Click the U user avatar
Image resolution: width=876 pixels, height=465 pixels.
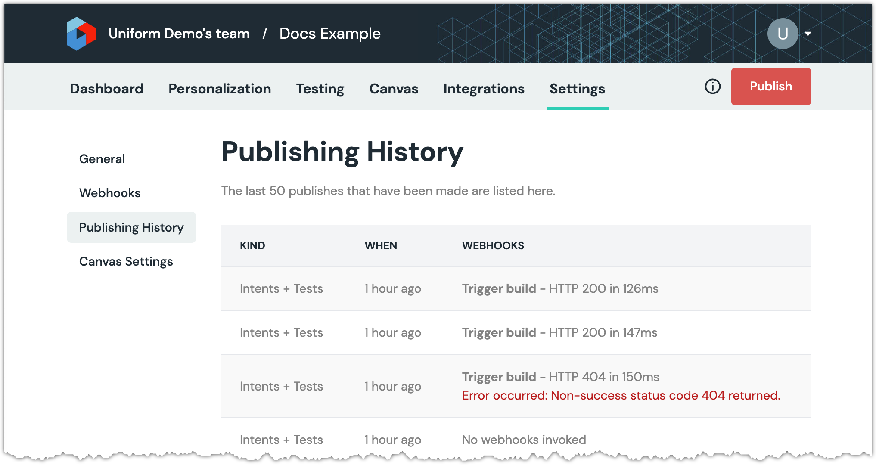click(x=782, y=34)
